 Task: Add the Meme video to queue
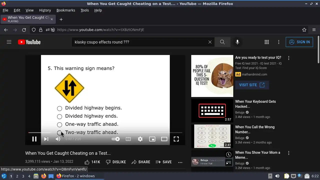click(229, 163)
